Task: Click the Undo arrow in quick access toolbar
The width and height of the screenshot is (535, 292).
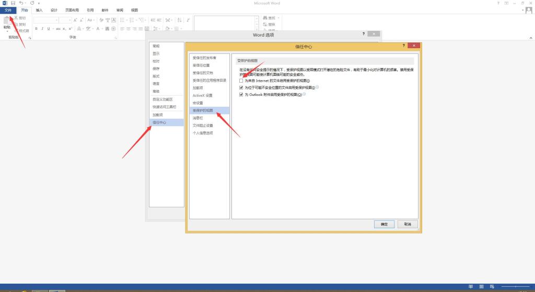Action: tap(21, 3)
